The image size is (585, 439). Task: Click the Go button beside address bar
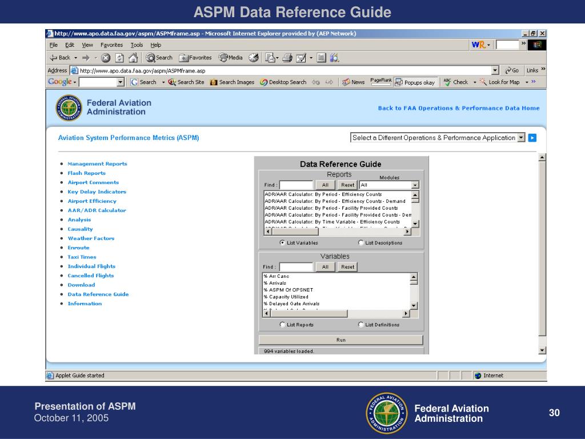click(511, 70)
